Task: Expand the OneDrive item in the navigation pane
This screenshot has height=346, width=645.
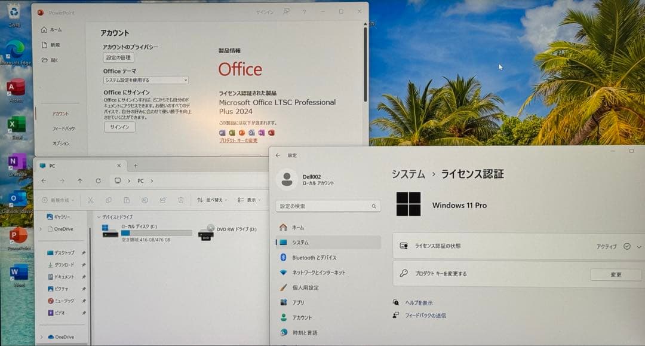Action: coord(40,229)
